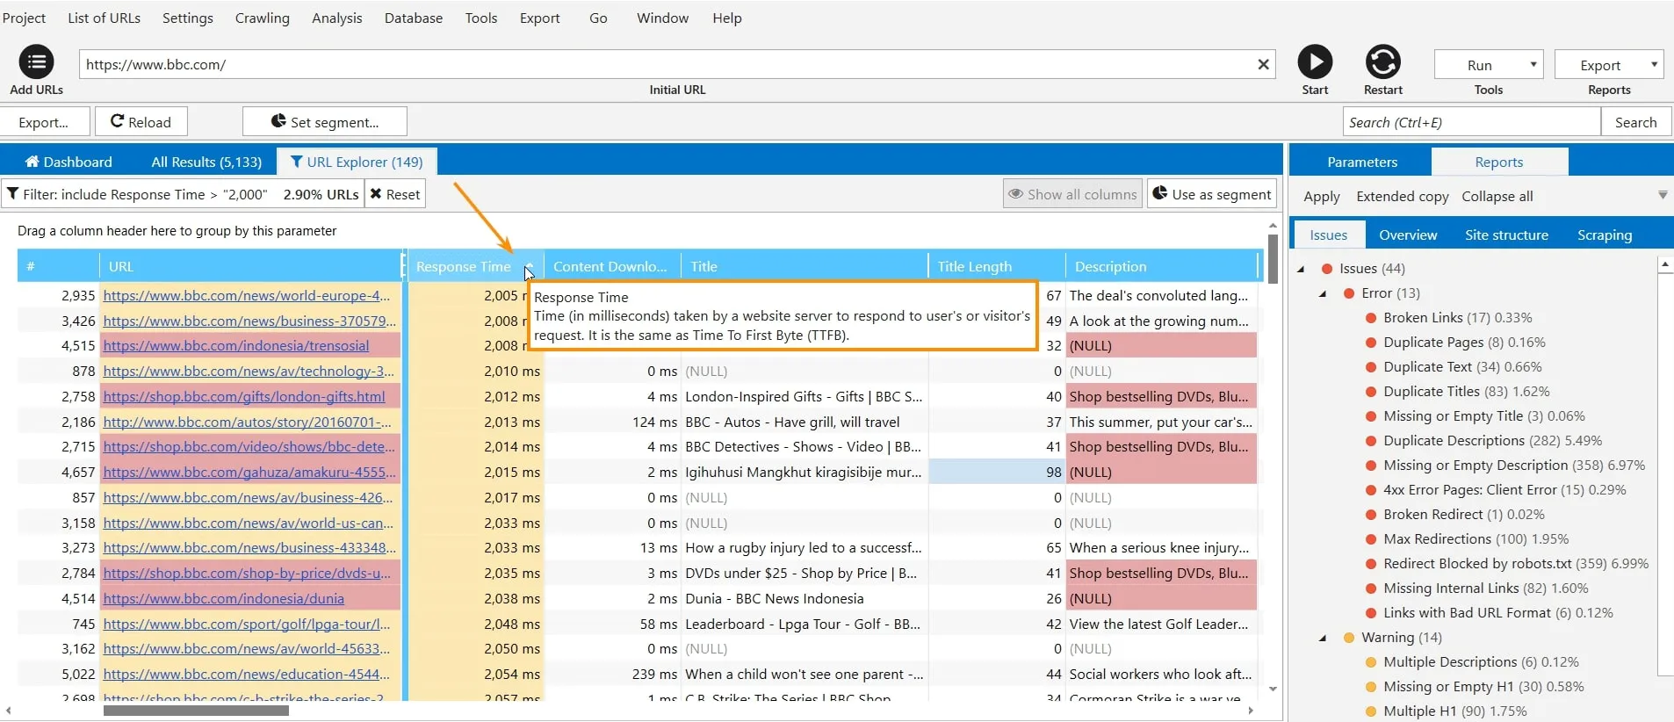
Task: Open the bbc.com/indonesia/dunia link
Action: pyautogui.click(x=224, y=598)
